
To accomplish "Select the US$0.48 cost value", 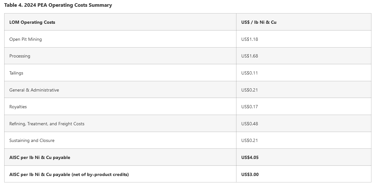I will click(x=249, y=124).
